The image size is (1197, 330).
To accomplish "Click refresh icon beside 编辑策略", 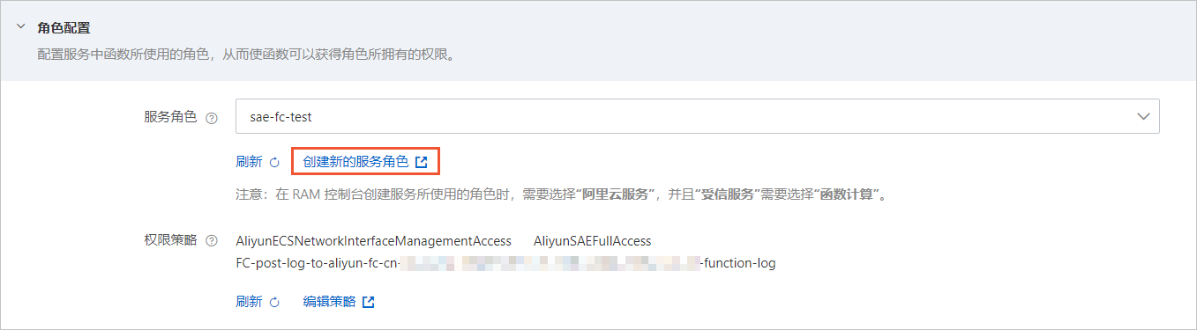I will point(273,303).
